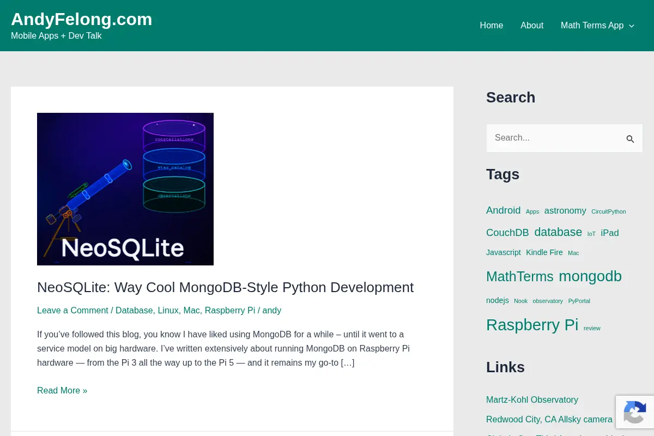
Task: Open the NeoSQLite post title link
Action: click(225, 287)
